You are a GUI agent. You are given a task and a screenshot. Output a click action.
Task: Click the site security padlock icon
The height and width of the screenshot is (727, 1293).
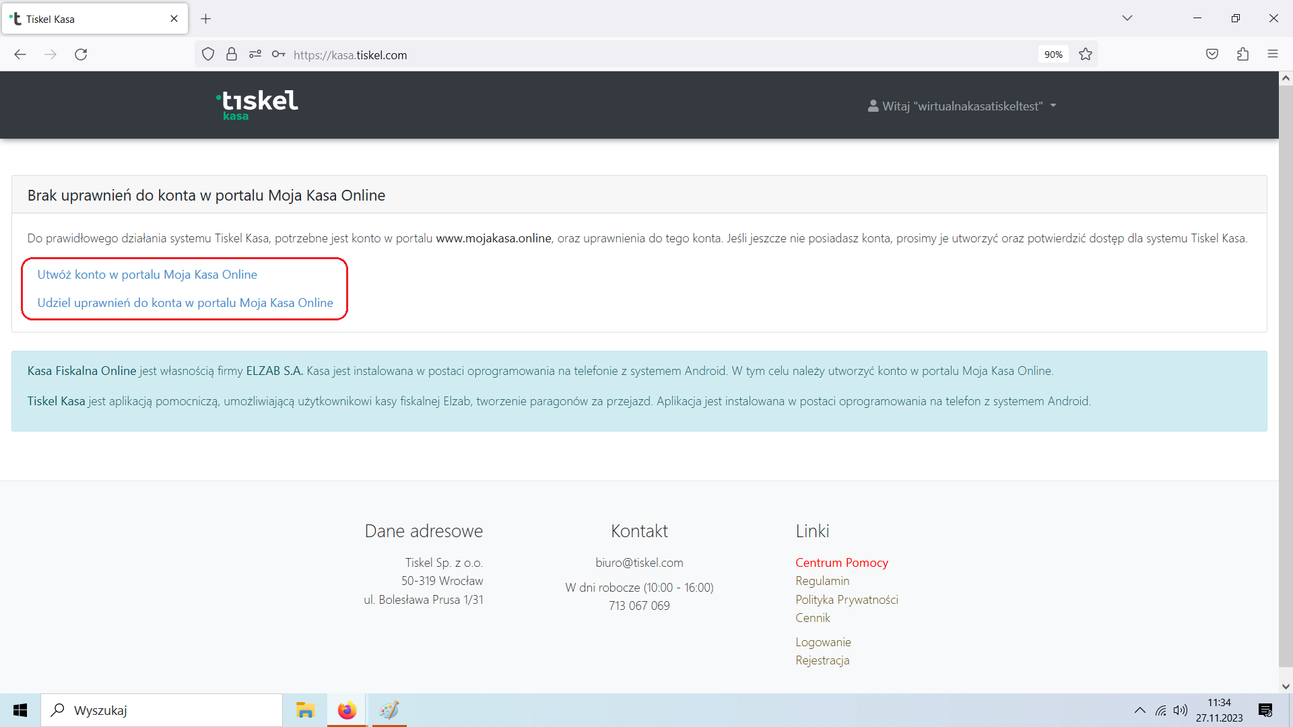tap(232, 55)
